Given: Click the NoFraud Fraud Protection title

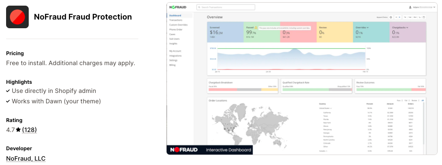Looking at the screenshot, I should click(x=83, y=17).
